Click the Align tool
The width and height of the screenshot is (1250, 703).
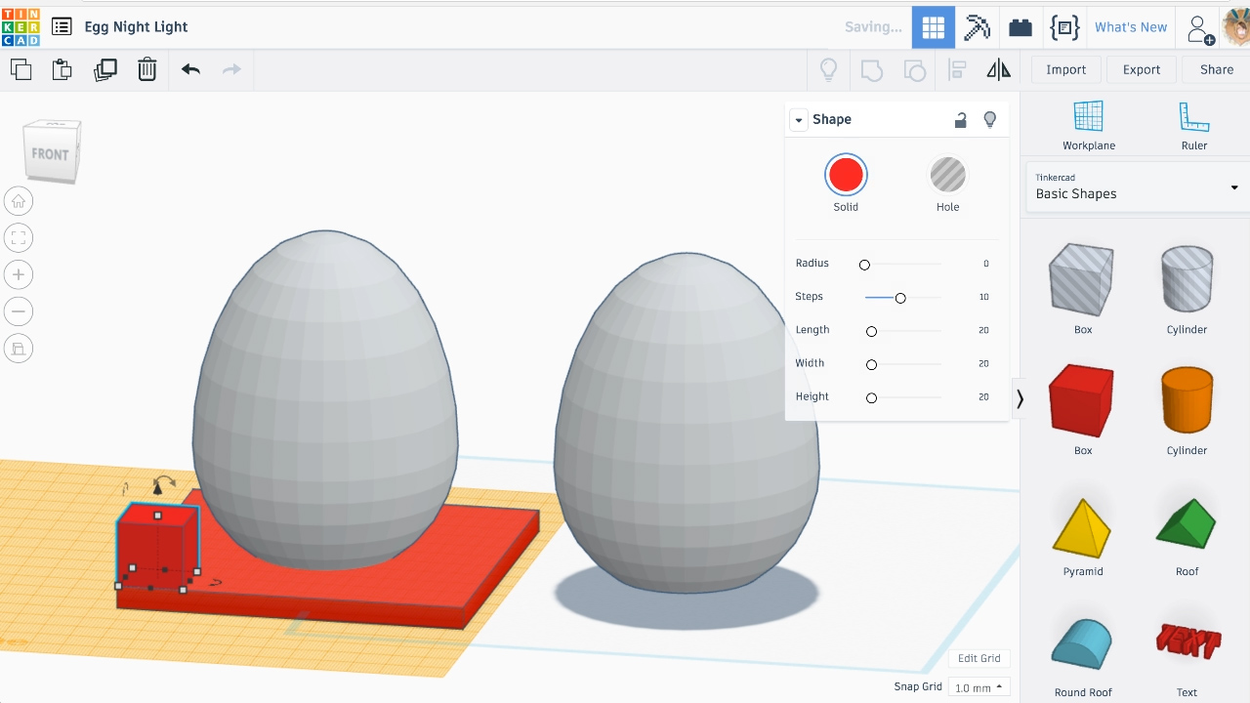(956, 69)
